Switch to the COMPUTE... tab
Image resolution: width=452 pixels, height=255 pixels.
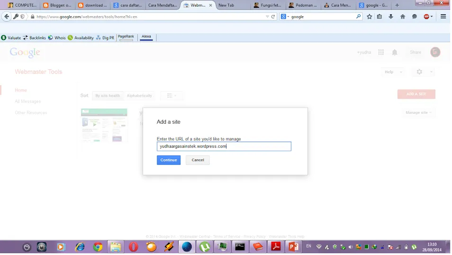point(22,5)
